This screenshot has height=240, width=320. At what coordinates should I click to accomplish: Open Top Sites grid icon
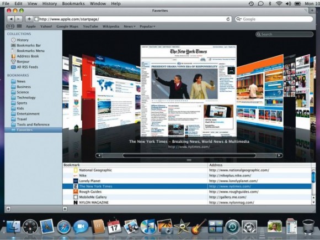[x=19, y=26]
